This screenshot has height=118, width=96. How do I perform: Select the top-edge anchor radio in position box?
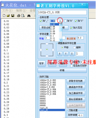click(47, 44)
